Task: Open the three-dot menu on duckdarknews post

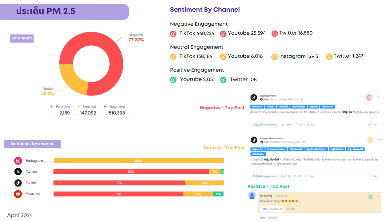Action: pyautogui.click(x=378, y=97)
